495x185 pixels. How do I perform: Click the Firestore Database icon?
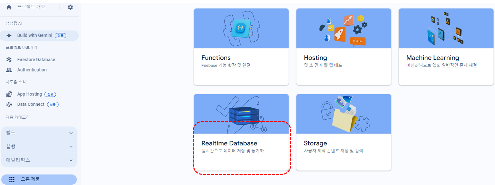[x=9, y=60]
